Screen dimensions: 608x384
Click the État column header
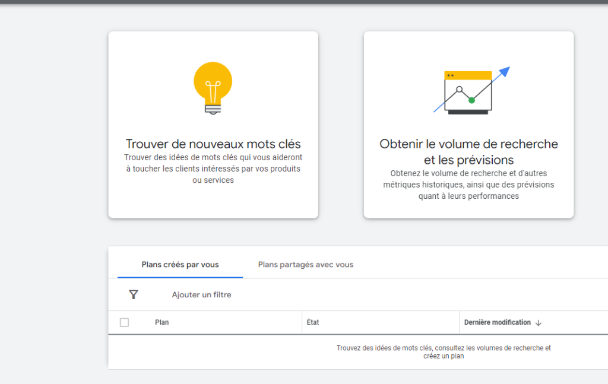313,322
